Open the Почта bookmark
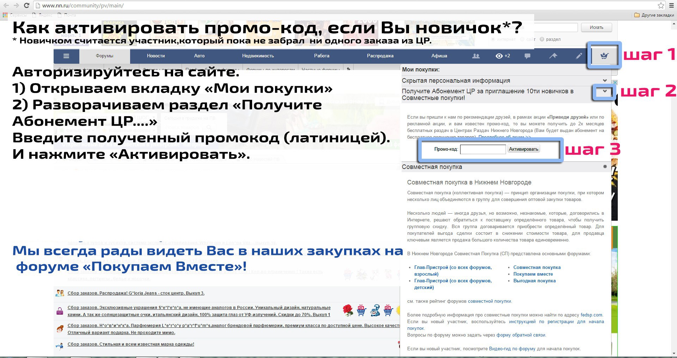677x358 pixels. pos(67,15)
